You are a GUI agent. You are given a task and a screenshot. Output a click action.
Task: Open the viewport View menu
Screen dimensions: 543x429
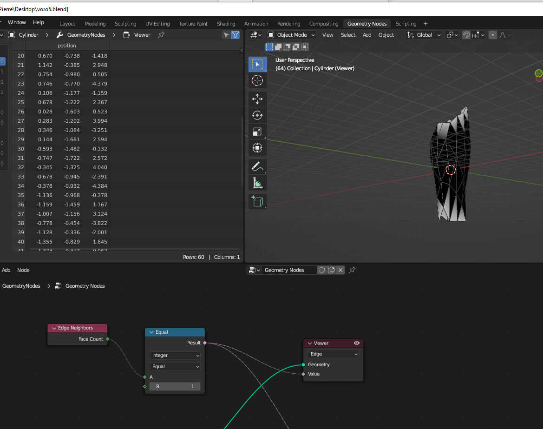click(x=327, y=35)
